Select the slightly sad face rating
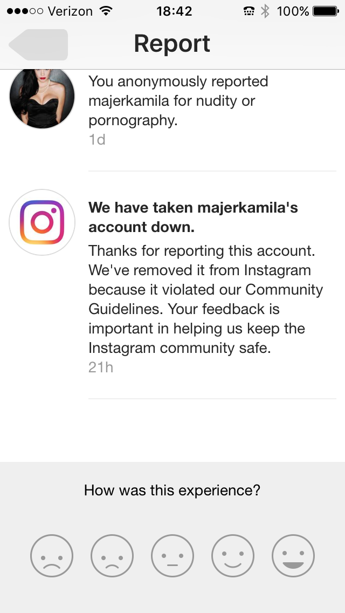Viewport: 345px width, 613px height. click(112, 556)
